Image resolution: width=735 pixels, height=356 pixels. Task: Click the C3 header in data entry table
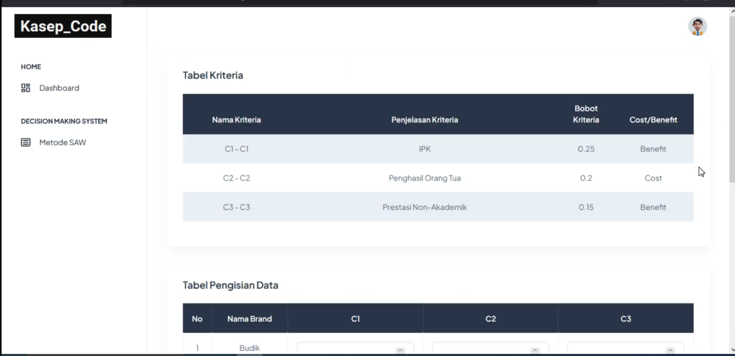625,319
